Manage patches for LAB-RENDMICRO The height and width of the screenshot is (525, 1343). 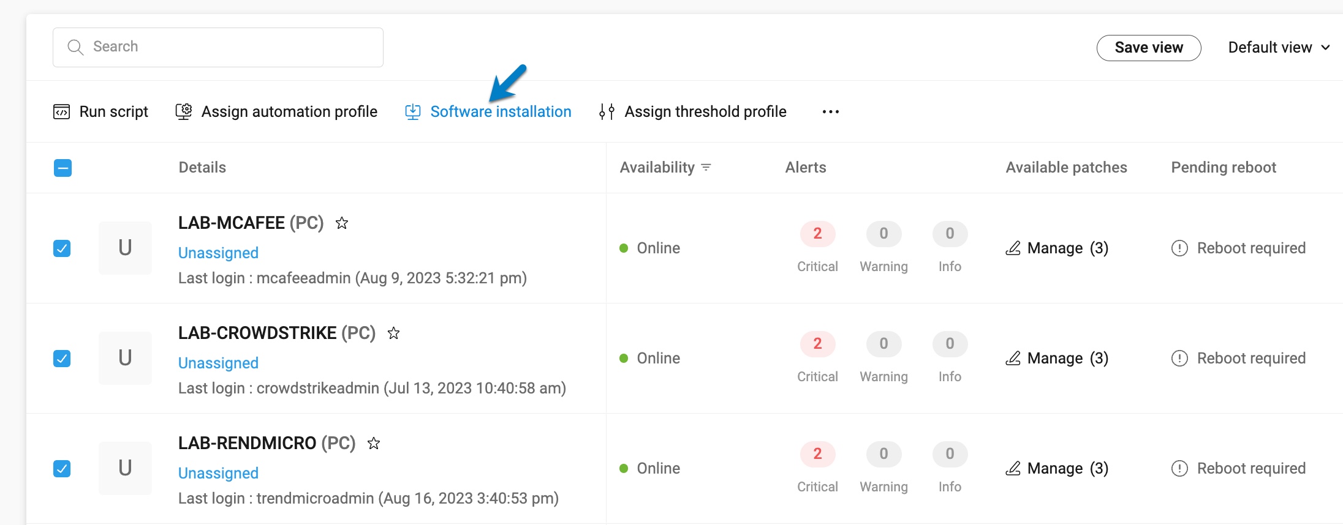[1057, 468]
